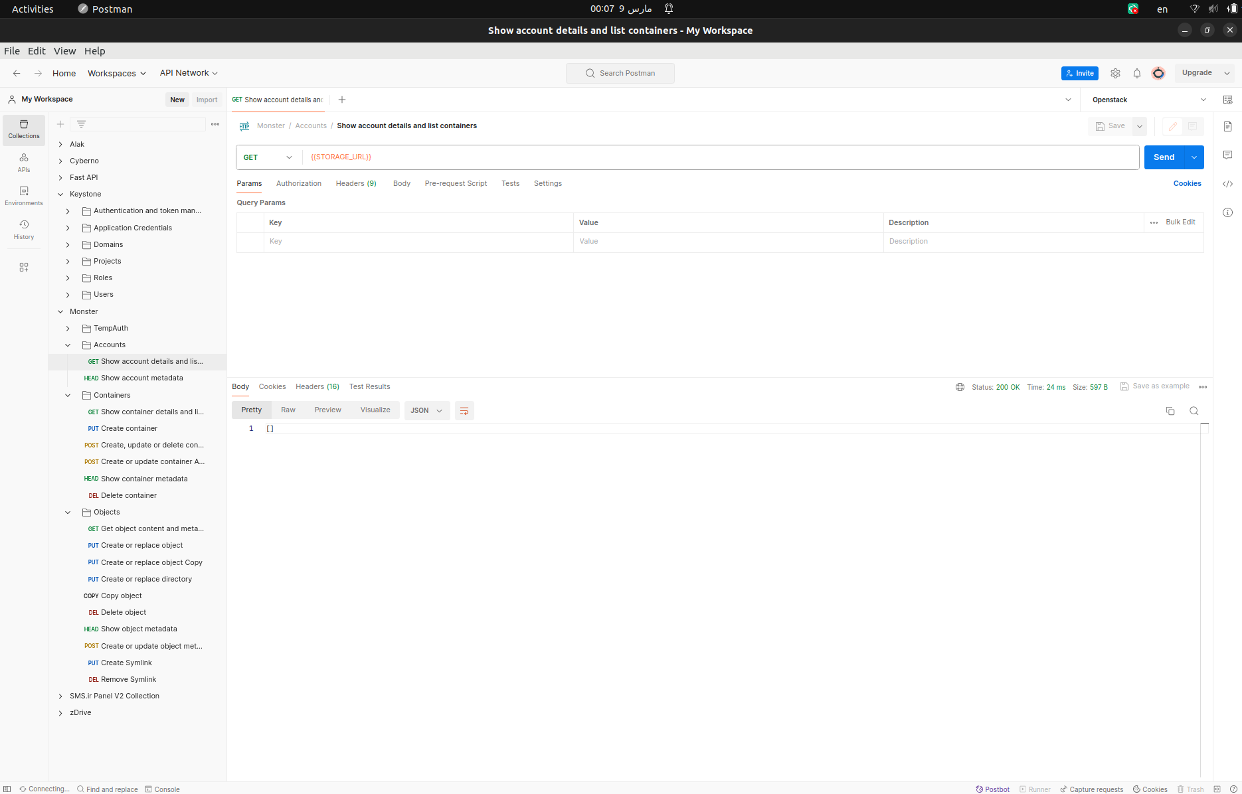
Task: Click Bulk Edit for query params
Action: pos(1180,222)
